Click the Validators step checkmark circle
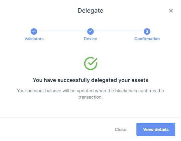Screen dimensions: 181x141 coord(34,32)
